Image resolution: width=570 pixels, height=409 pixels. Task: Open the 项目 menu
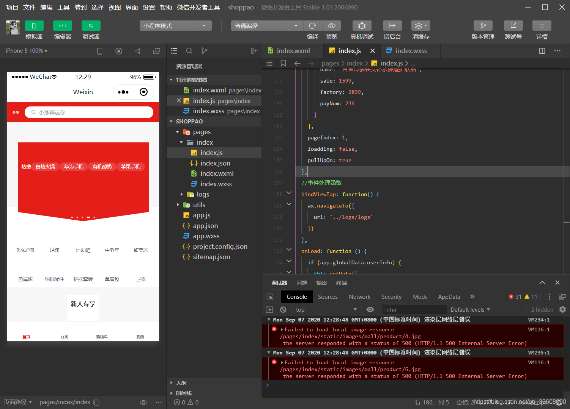coord(12,7)
